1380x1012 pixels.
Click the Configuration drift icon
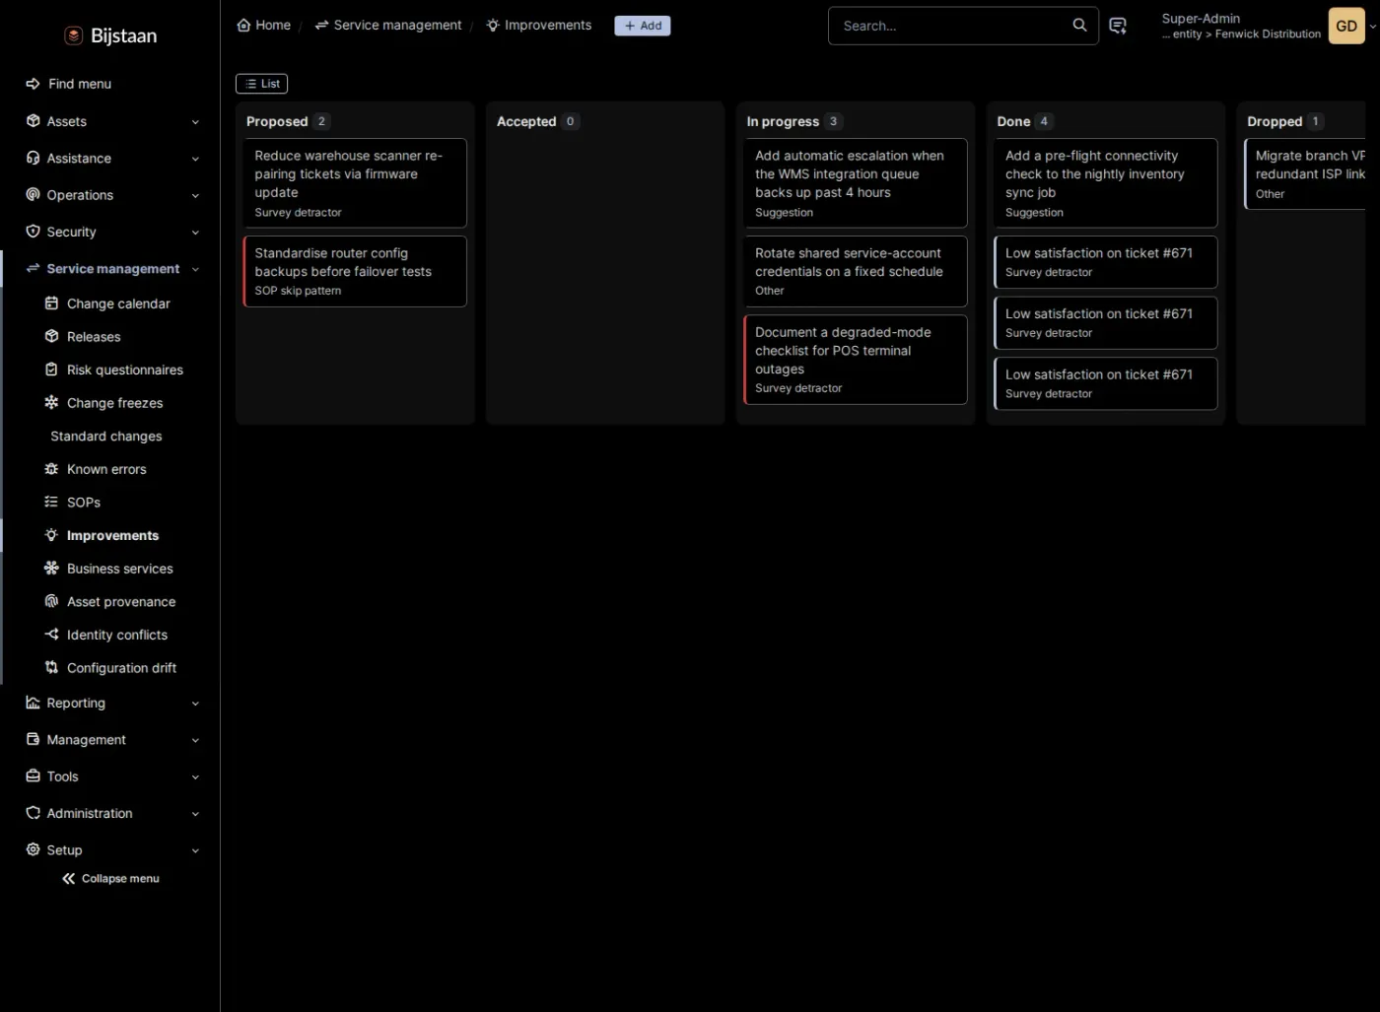pos(52,668)
